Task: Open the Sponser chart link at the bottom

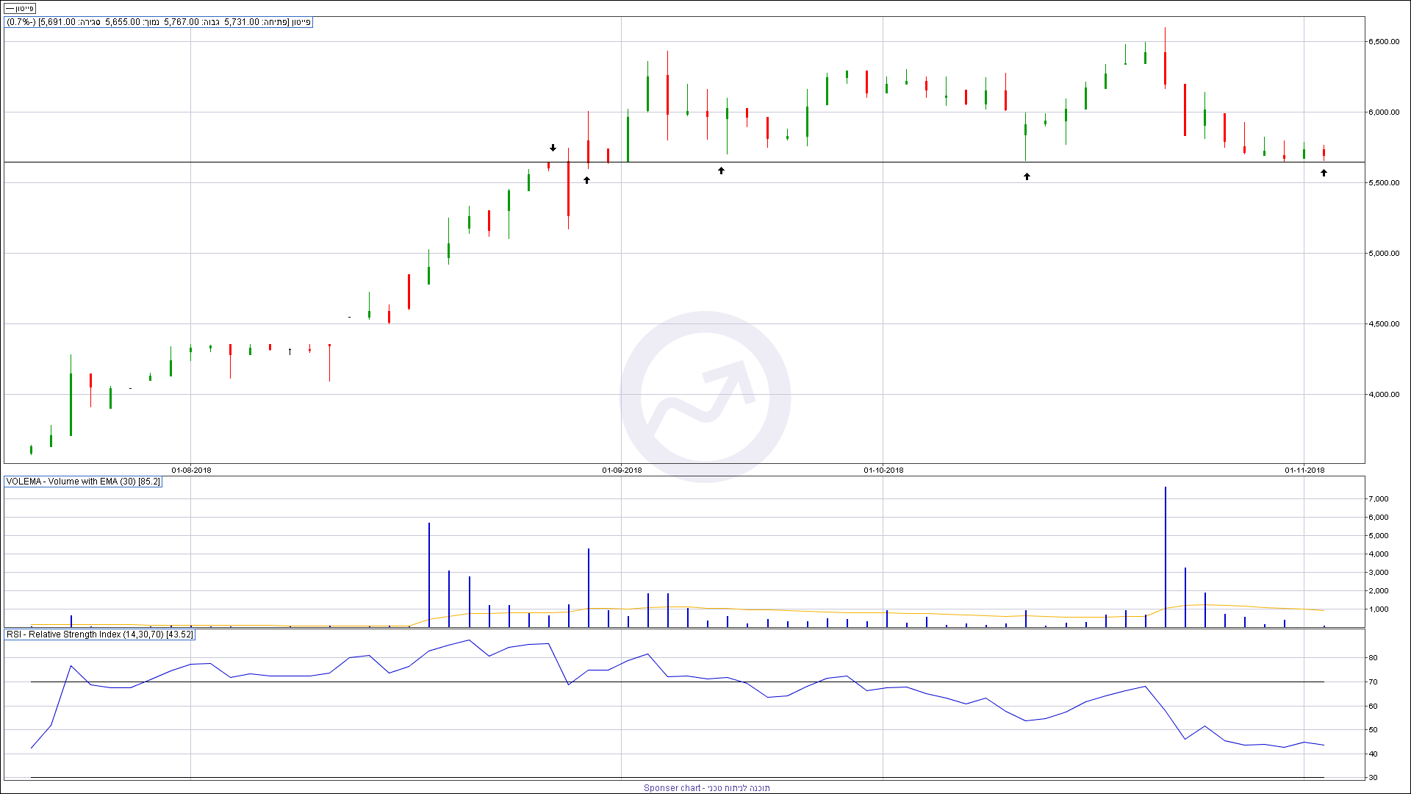Action: click(x=705, y=787)
